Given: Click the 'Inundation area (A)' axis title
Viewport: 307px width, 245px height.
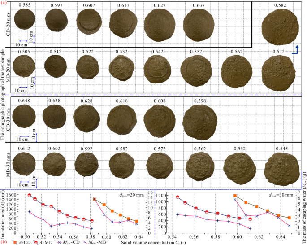Looking at the screenshot, I should pos(2,214).
